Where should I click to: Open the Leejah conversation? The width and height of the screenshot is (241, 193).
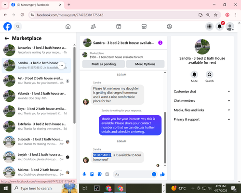(37, 157)
